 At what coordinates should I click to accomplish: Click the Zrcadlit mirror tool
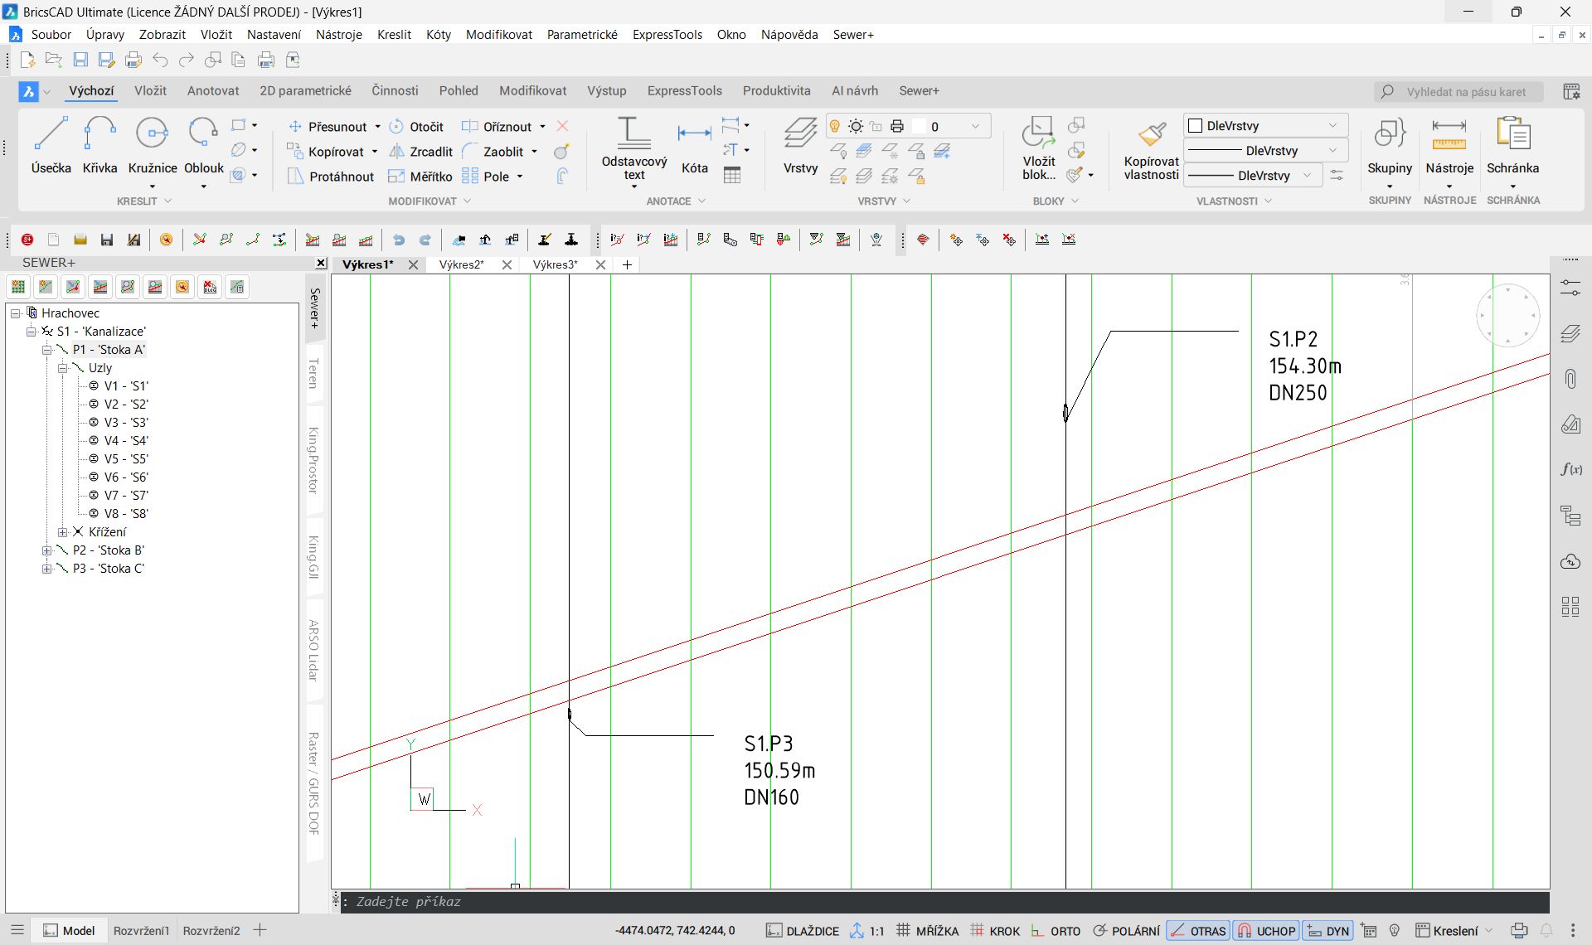(421, 152)
